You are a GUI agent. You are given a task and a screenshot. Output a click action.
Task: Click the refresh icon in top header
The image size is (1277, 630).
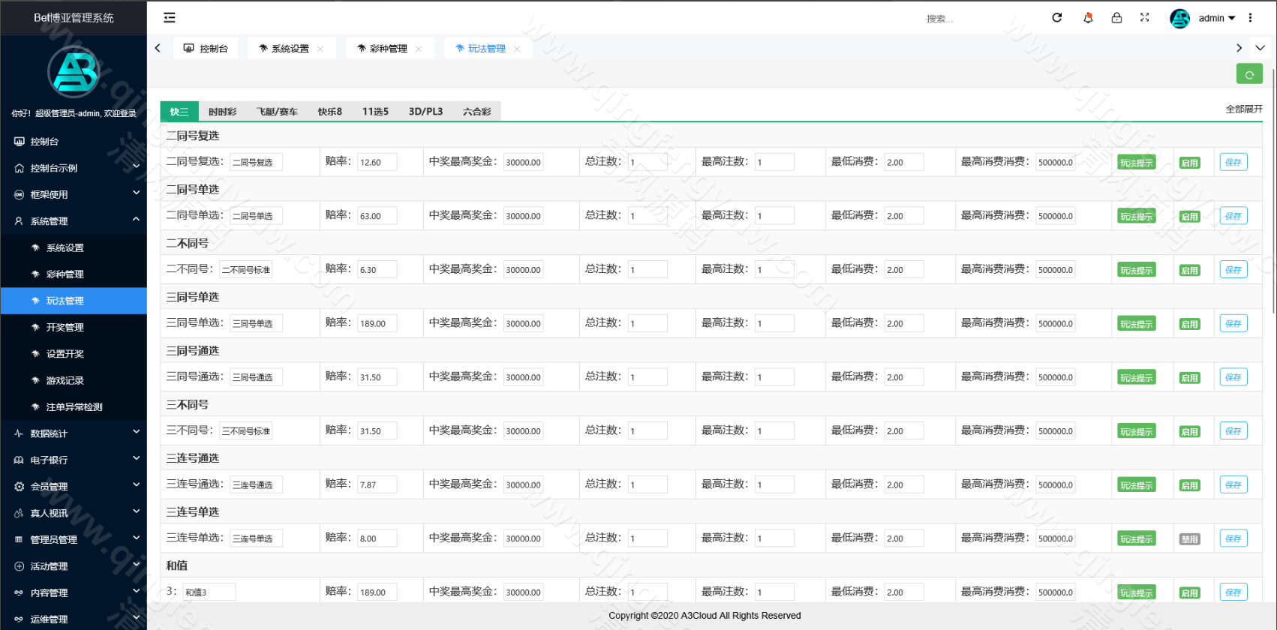pos(1056,17)
